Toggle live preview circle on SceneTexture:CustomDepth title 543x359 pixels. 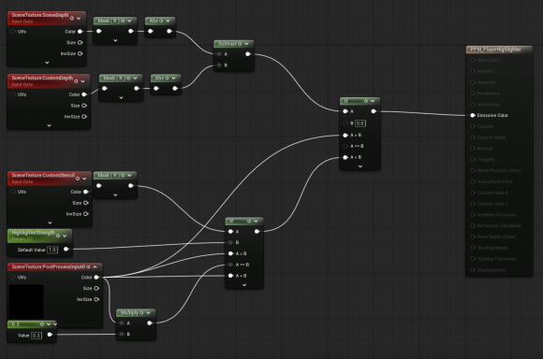click(76, 81)
